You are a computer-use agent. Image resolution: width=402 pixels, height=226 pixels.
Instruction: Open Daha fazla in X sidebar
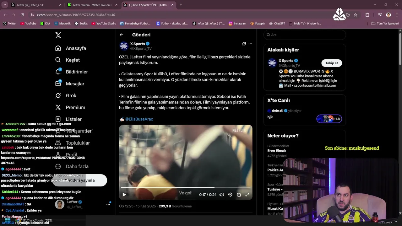[72, 167]
